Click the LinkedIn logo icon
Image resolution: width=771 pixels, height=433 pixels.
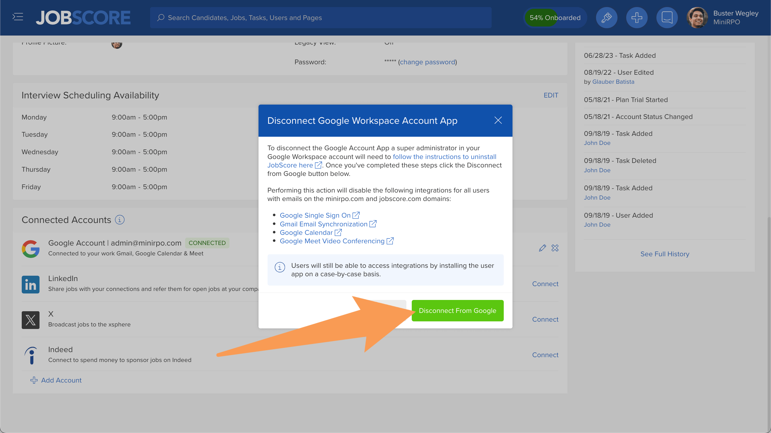pos(30,284)
